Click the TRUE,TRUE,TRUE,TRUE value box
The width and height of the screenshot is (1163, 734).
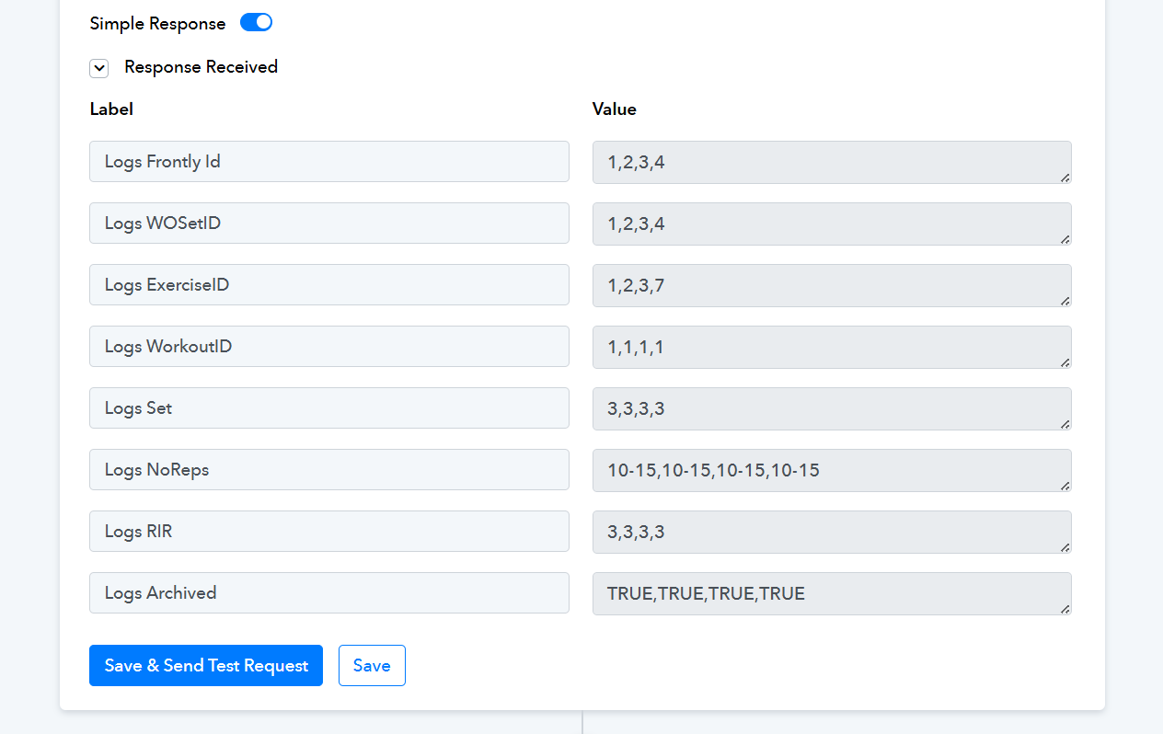tap(831, 593)
